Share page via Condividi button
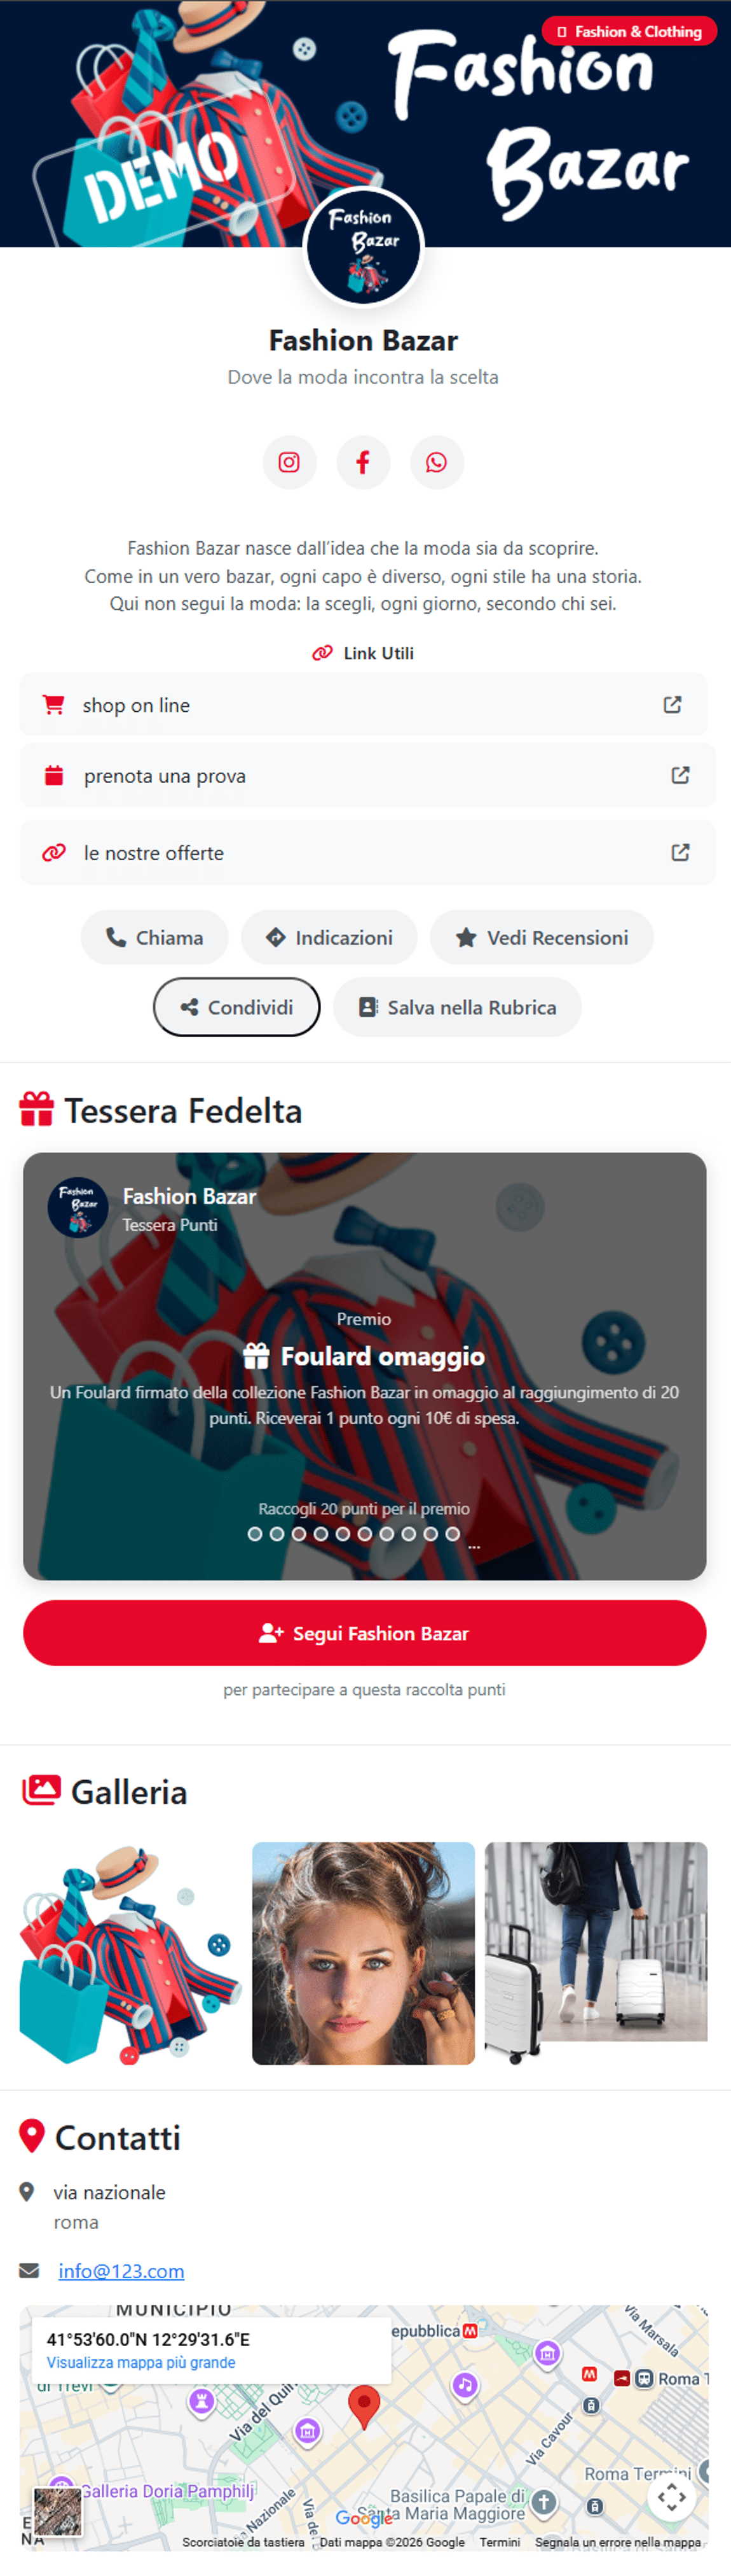The image size is (731, 2576). pos(236,1007)
